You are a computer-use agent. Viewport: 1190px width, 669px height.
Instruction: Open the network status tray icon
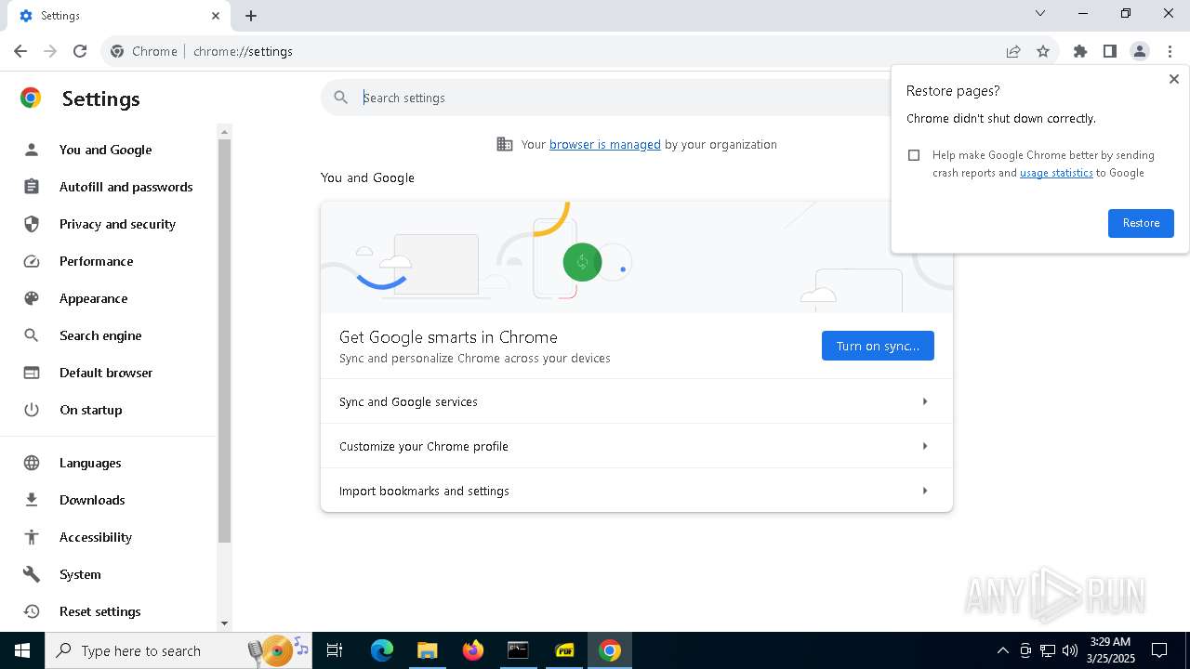pos(1048,650)
